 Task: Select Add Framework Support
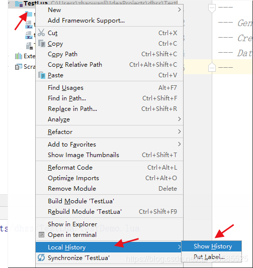[109, 21]
